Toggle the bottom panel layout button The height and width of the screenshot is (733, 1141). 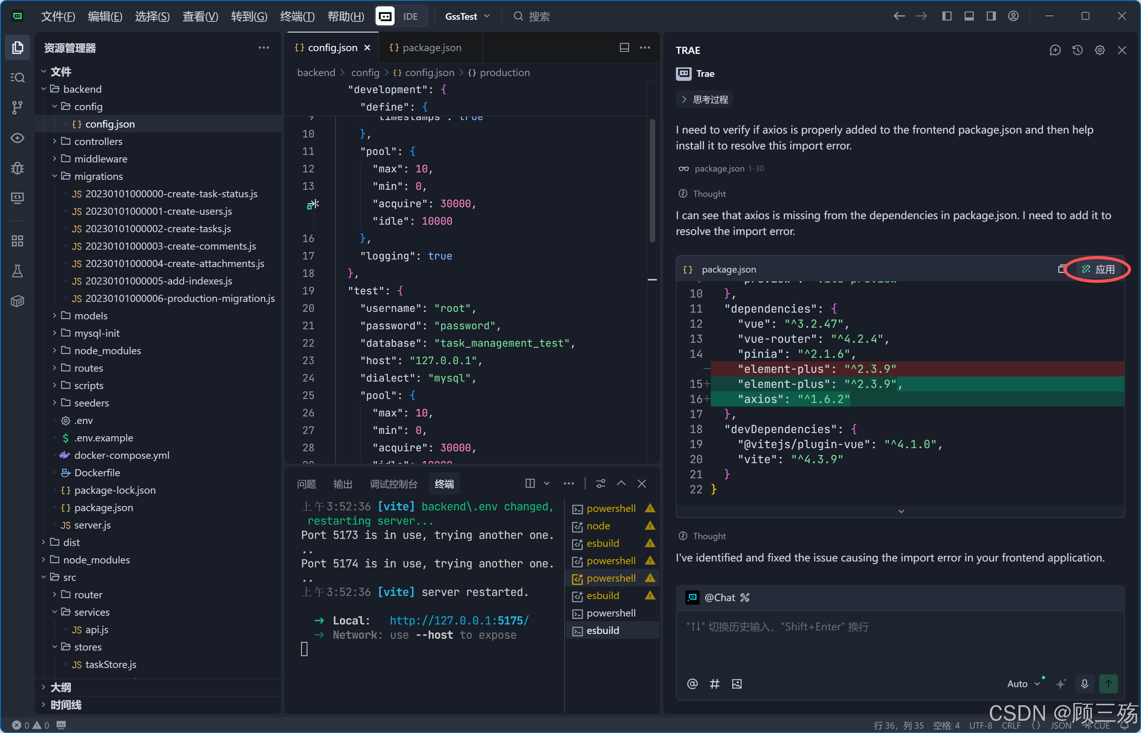pyautogui.click(x=969, y=16)
